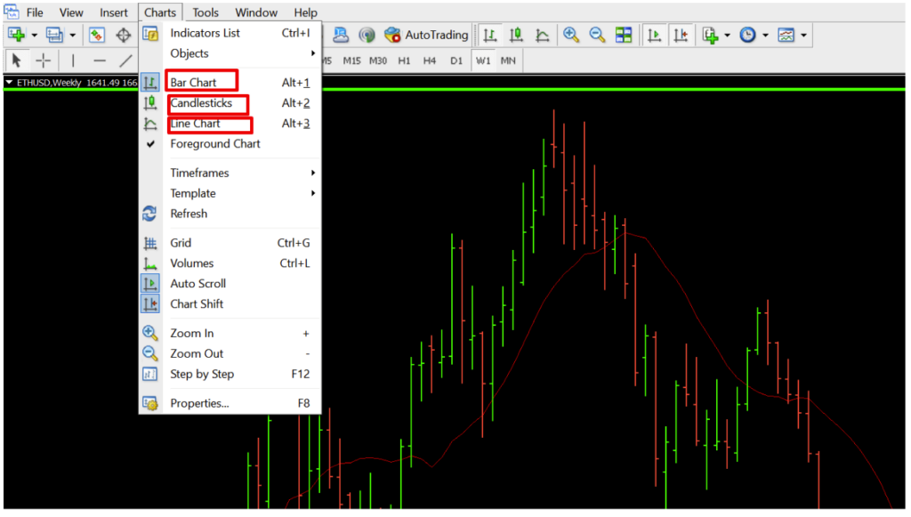Click the toolbar Zoom Out magnifier
This screenshot has height=517, width=911.
click(597, 35)
